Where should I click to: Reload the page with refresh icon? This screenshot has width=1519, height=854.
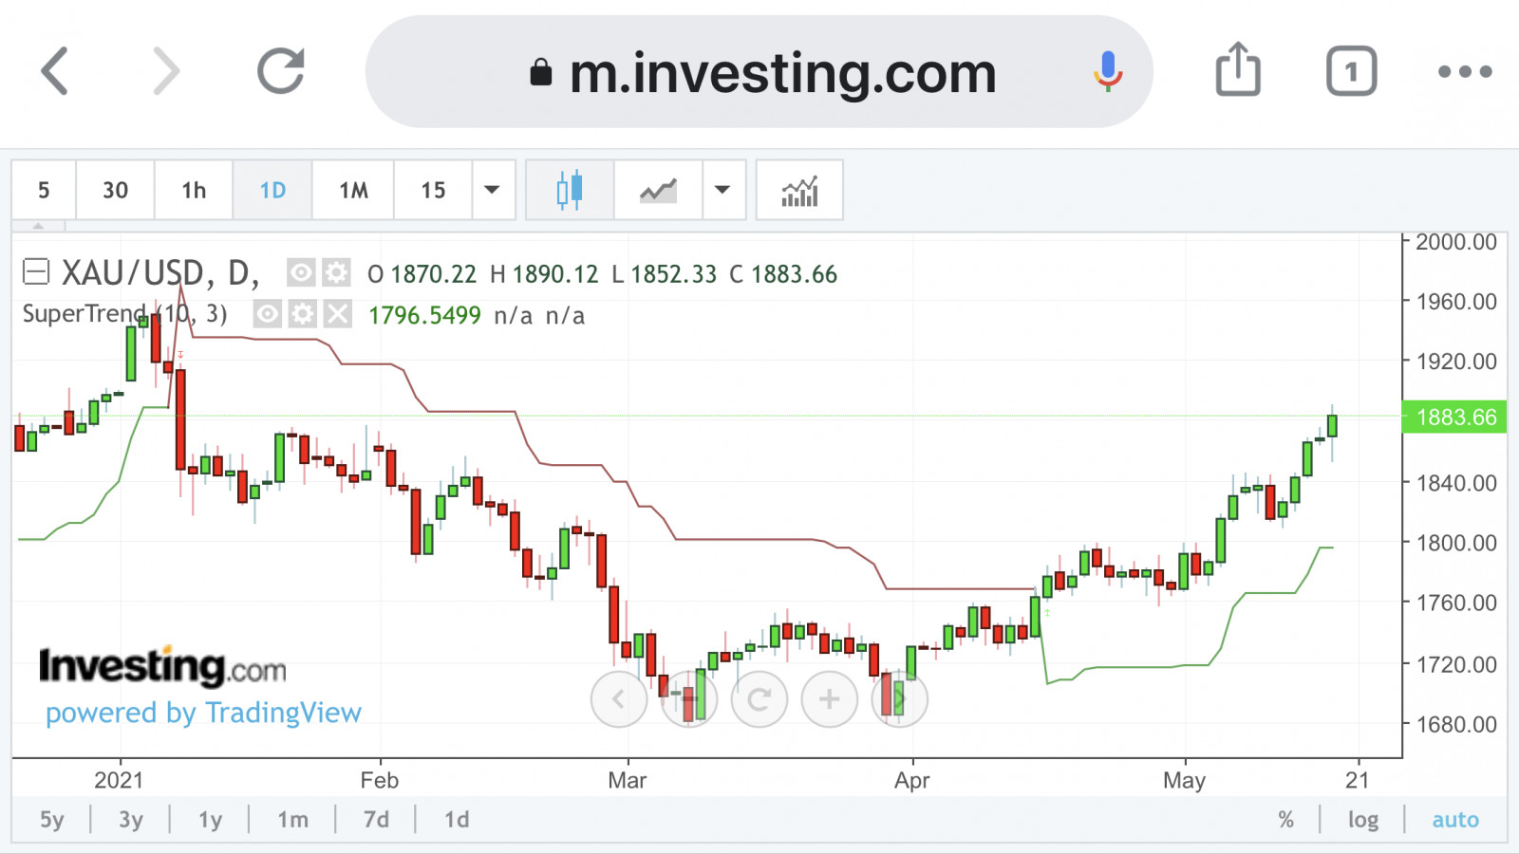point(281,71)
